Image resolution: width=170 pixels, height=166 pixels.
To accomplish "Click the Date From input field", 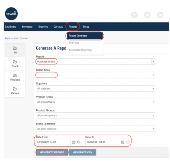I will point(53,142).
